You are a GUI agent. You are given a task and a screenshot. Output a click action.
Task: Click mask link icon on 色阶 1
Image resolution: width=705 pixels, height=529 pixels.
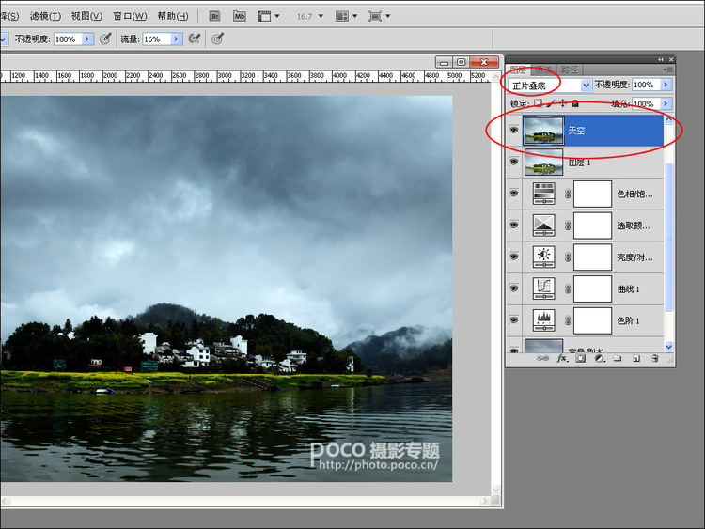tap(568, 320)
